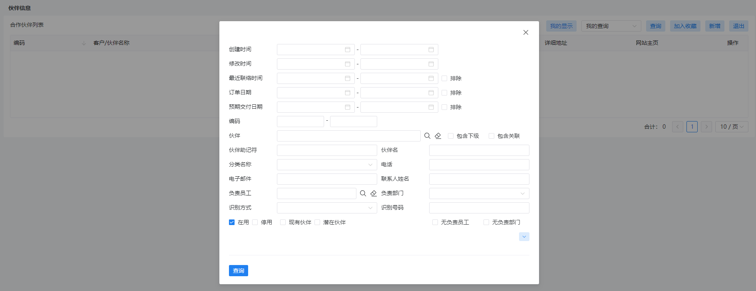Open calendar for 订单日期 start date
Screen dimensions: 756x291
[x=348, y=93]
